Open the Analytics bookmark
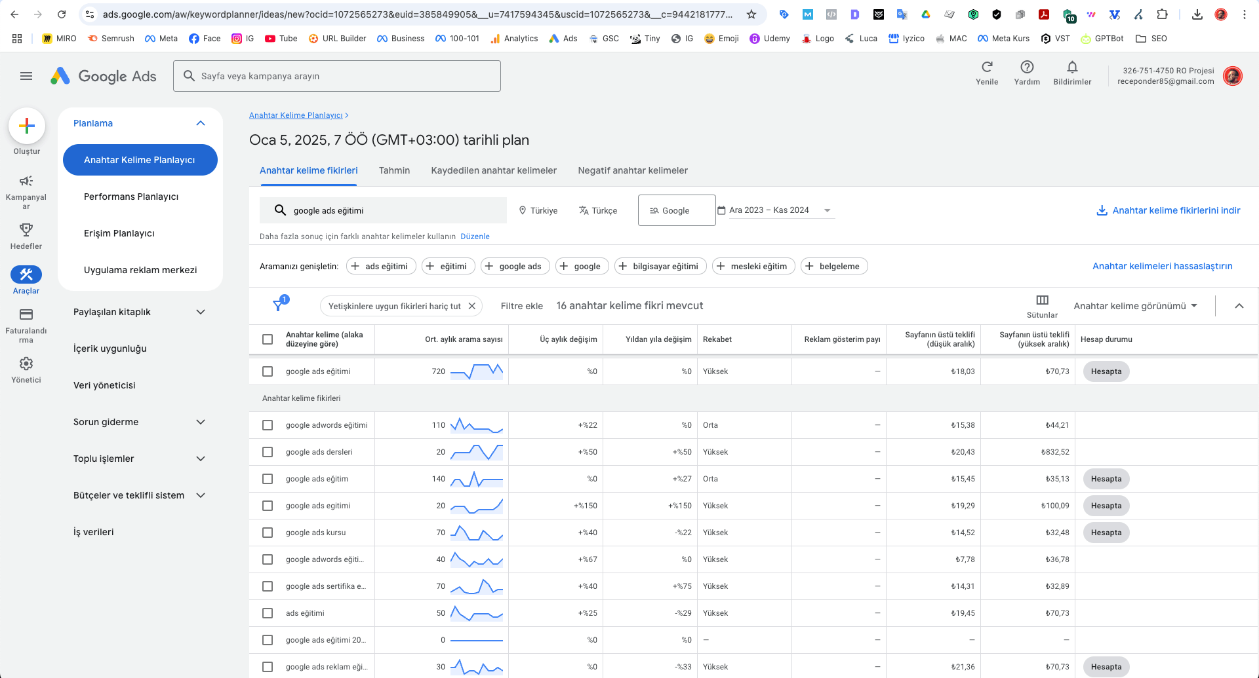The image size is (1259, 678). tap(515, 39)
